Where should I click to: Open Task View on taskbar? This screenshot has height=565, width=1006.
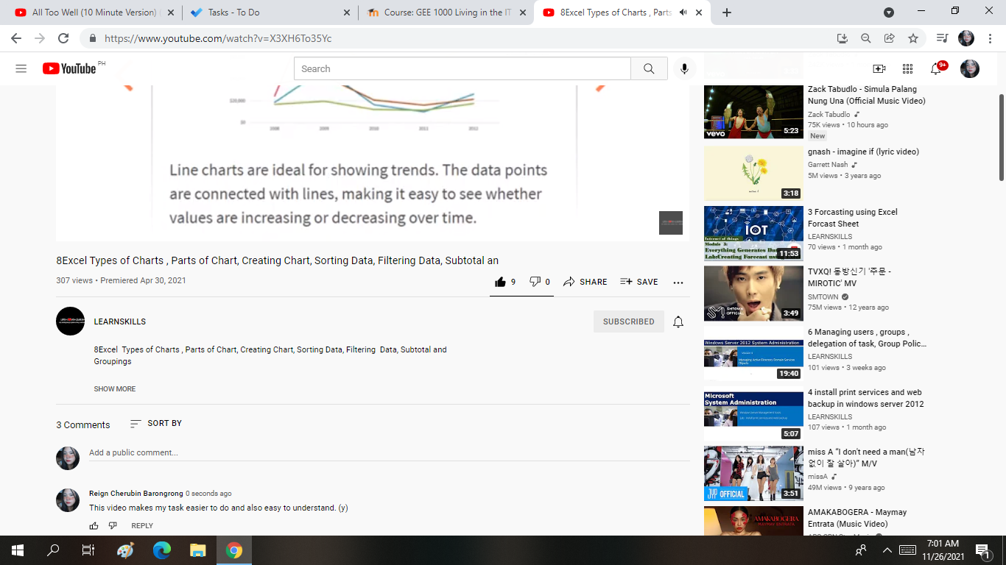[x=88, y=550]
